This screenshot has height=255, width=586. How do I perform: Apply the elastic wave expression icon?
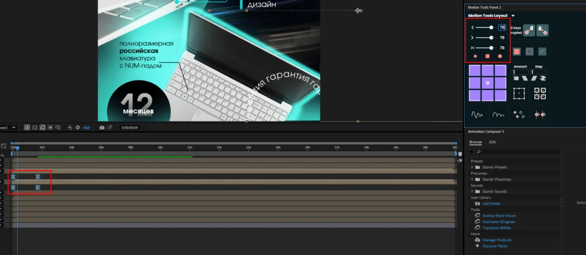(477, 115)
